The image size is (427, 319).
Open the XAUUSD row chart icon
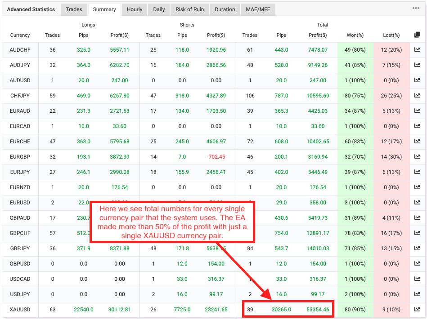pyautogui.click(x=417, y=309)
